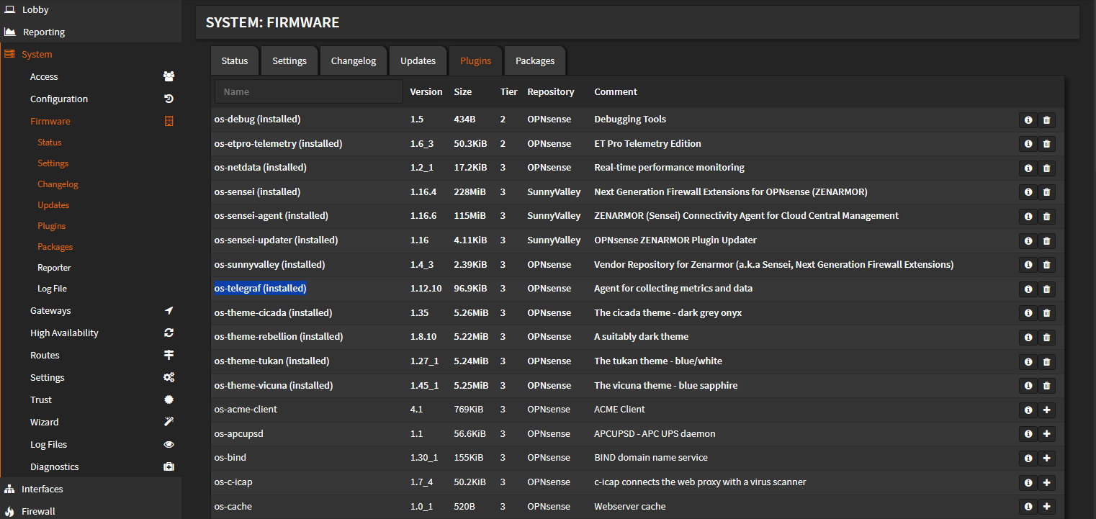This screenshot has height=519, width=1096.
Task: Open the Packages tab
Action: pyautogui.click(x=535, y=60)
